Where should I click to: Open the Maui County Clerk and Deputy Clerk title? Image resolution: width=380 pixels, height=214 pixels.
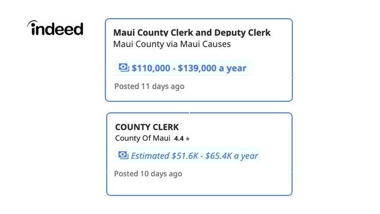click(x=192, y=33)
